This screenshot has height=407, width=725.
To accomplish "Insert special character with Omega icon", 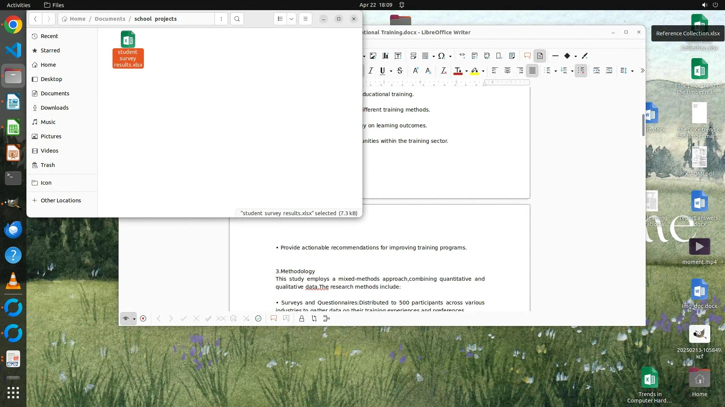I will pyautogui.click(x=441, y=56).
